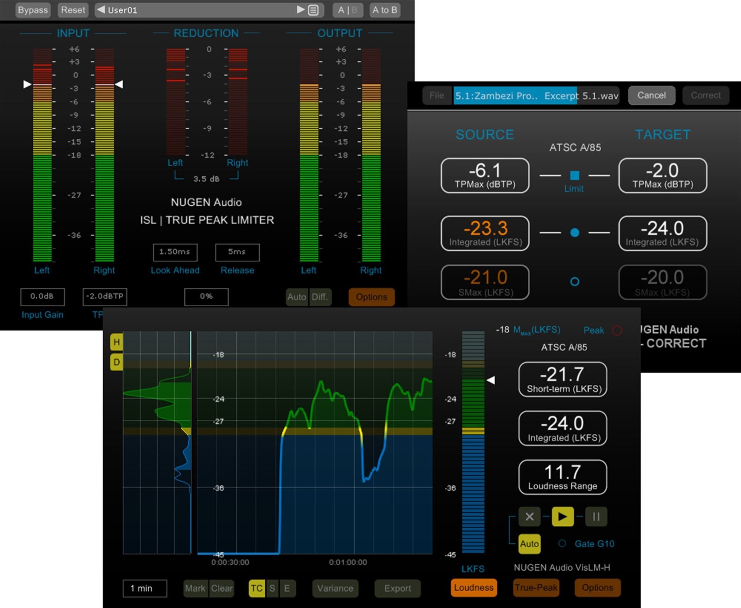Click Cancel in LM-Correct window
This screenshot has height=608, width=741.
tap(652, 96)
